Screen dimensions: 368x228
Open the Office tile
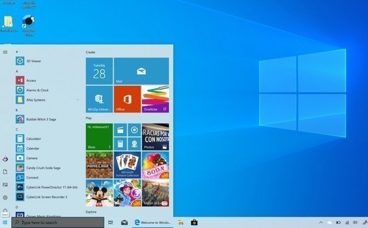pos(127,99)
